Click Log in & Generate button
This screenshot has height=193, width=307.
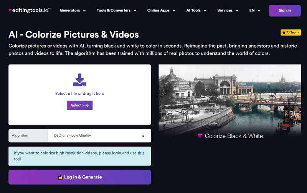click(80, 177)
